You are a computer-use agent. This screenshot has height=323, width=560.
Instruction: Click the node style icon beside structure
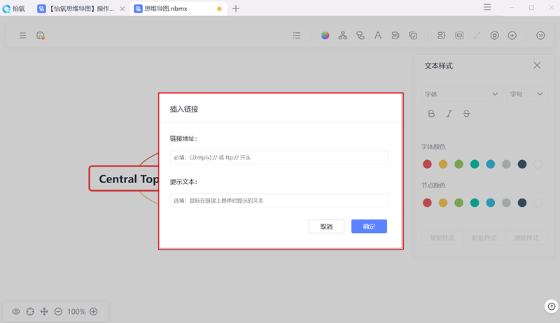[x=360, y=35]
